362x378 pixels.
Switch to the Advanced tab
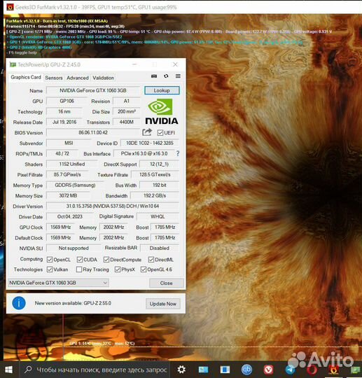coord(78,78)
